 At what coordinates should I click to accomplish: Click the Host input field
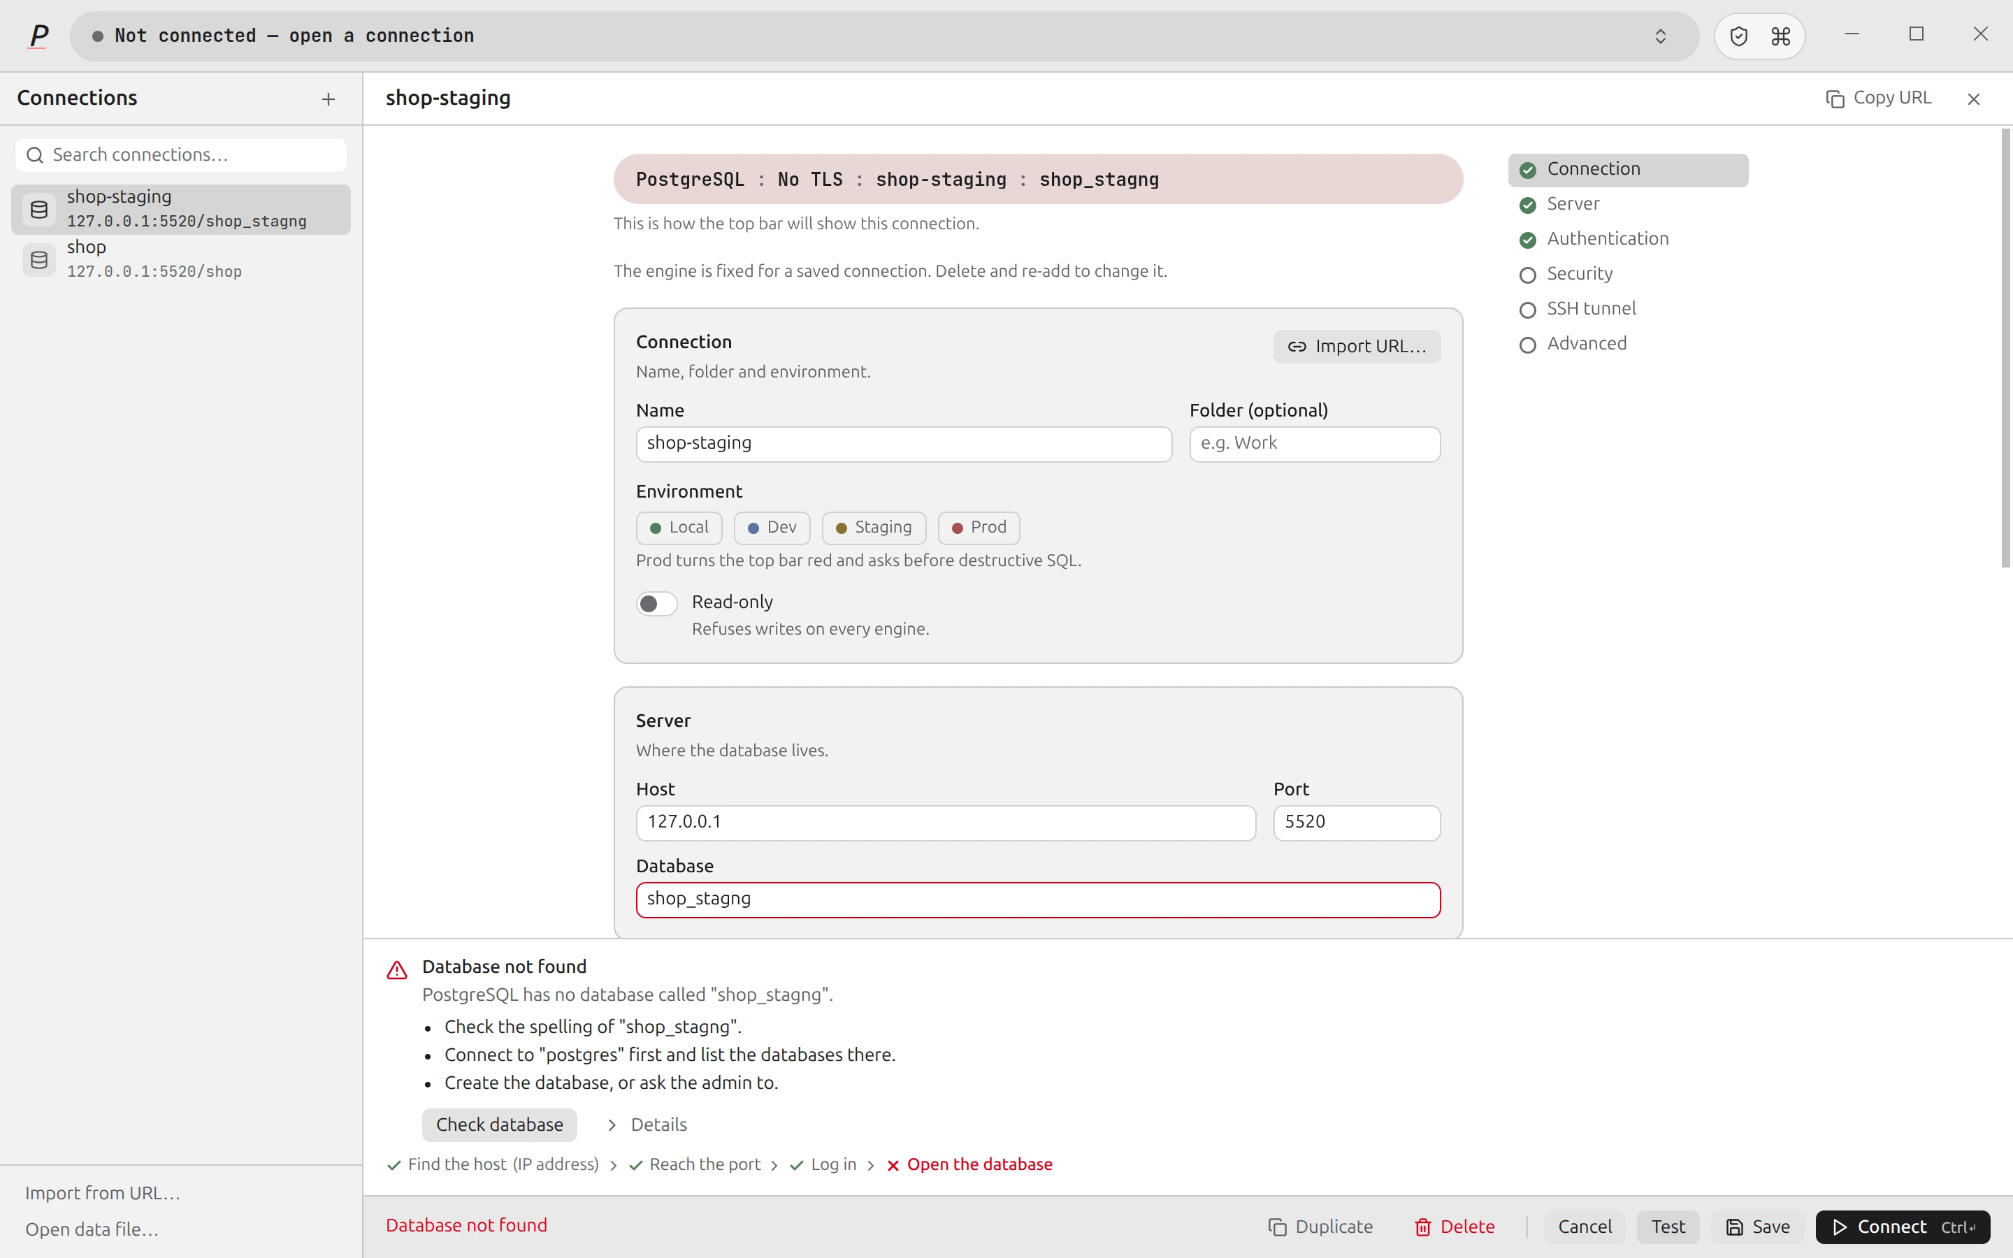pos(946,822)
